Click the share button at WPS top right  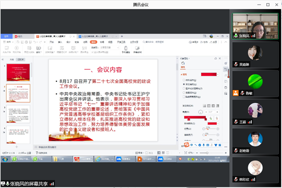pyautogui.click(x=213, y=42)
